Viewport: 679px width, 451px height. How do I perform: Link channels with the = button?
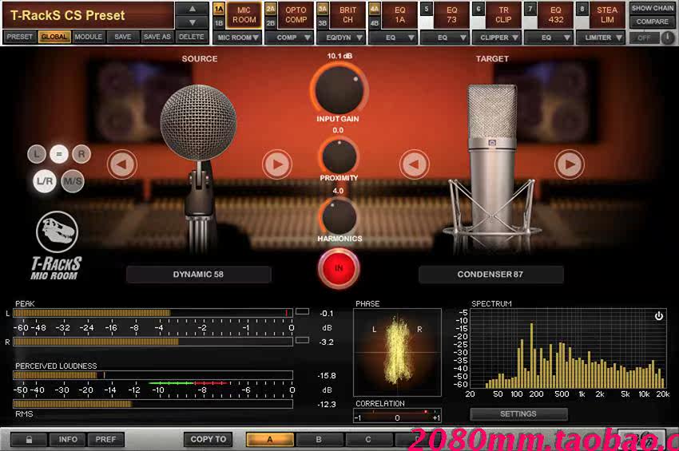click(59, 153)
